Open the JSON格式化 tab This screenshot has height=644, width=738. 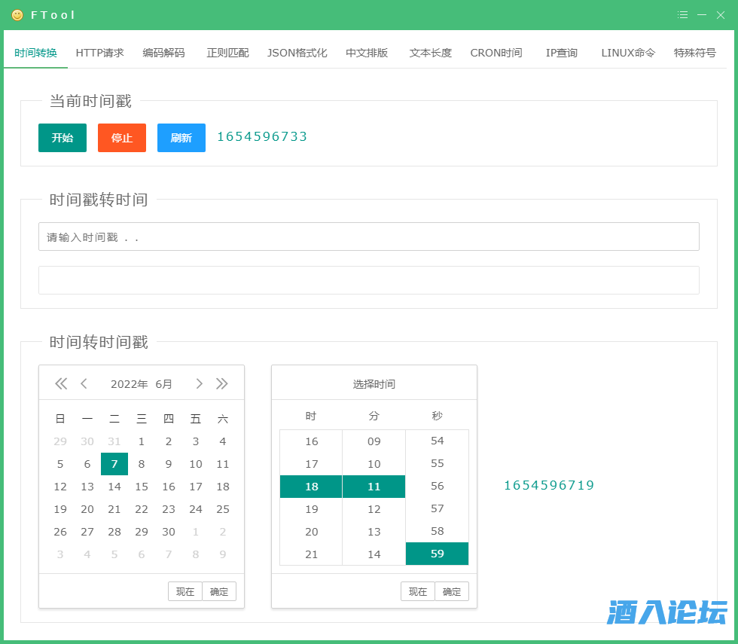[x=297, y=53]
